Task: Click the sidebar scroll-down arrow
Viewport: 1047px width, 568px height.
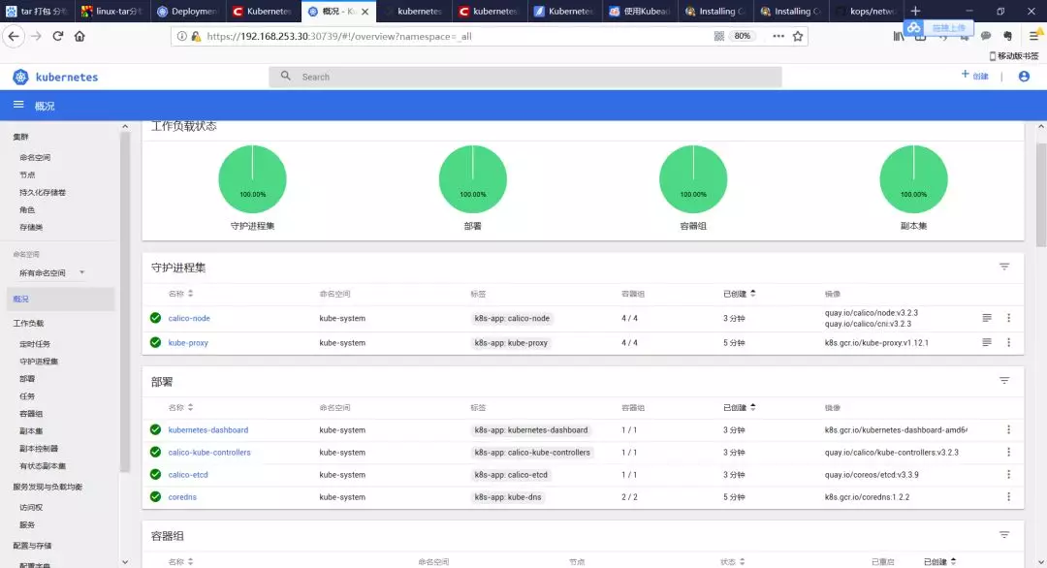Action: click(x=125, y=562)
